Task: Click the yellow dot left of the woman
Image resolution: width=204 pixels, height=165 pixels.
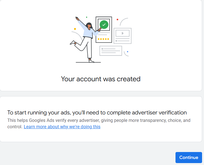Action: coord(75,29)
